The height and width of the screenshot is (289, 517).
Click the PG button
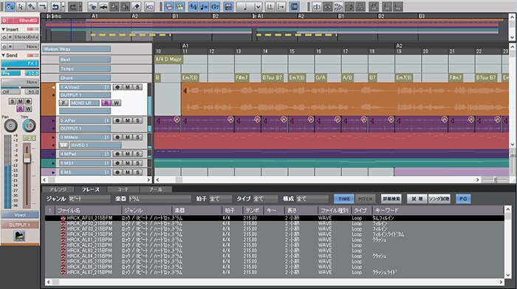tap(463, 199)
